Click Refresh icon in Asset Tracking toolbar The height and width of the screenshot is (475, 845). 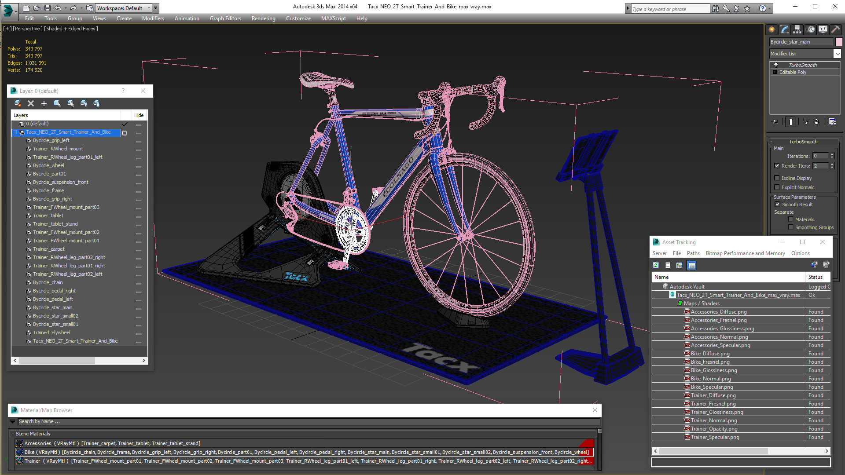pos(656,265)
